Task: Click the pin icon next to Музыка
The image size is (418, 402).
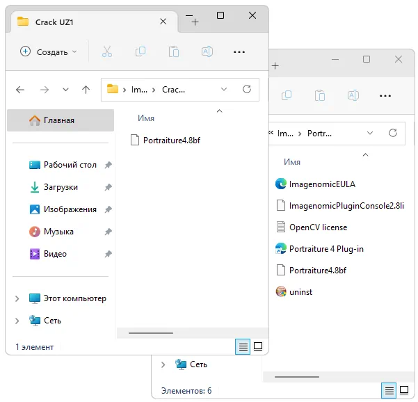Action: 108,232
